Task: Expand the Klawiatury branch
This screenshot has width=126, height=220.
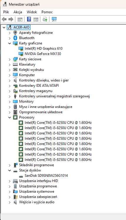Action: pos(9,64)
